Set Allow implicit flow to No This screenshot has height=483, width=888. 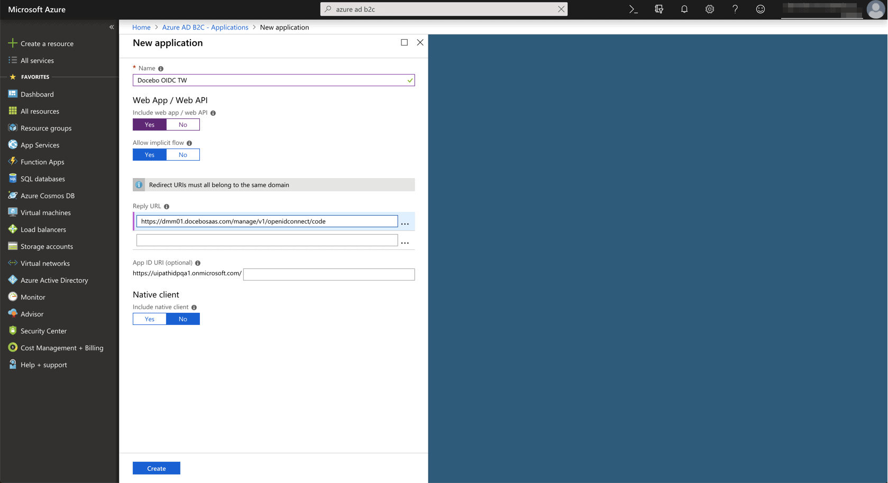tap(183, 155)
